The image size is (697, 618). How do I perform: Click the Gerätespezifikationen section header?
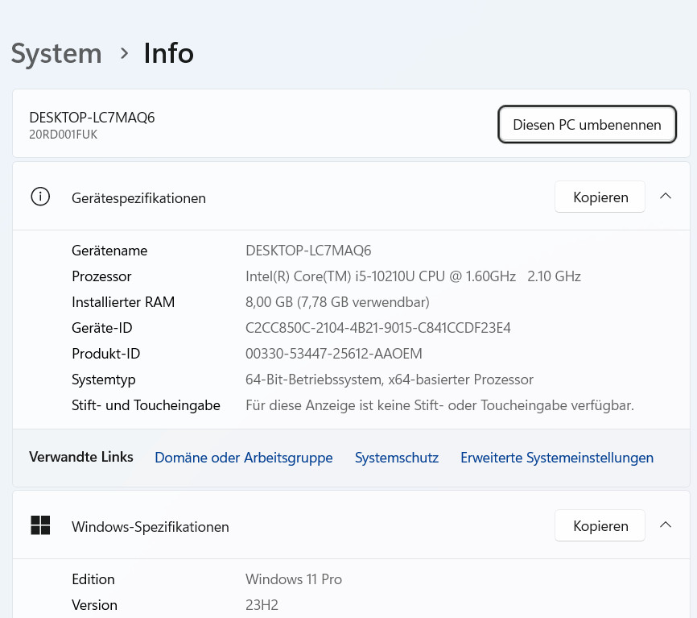point(138,197)
